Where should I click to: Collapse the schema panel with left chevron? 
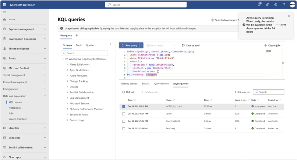tap(111, 44)
